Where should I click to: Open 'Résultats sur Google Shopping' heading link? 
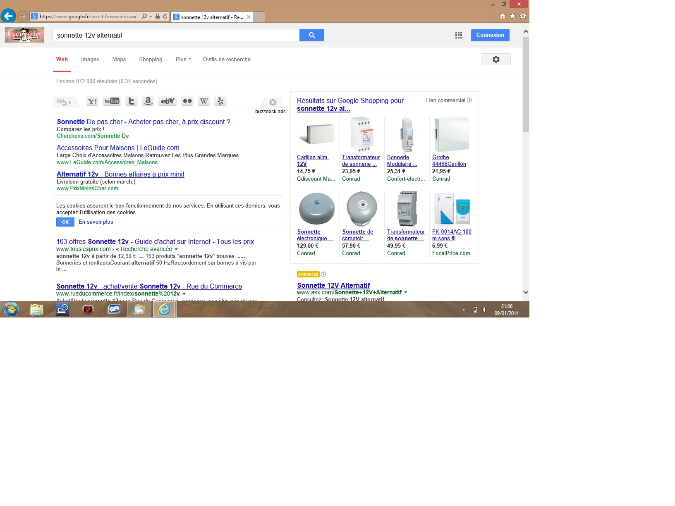(x=350, y=105)
